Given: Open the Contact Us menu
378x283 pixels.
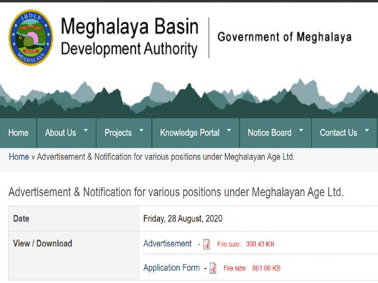Looking at the screenshot, I should click(x=338, y=133).
